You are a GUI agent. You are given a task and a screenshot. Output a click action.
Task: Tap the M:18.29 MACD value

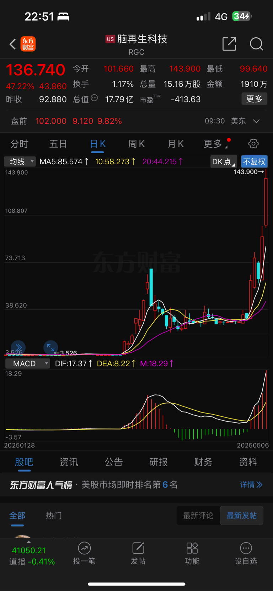[x=157, y=363]
